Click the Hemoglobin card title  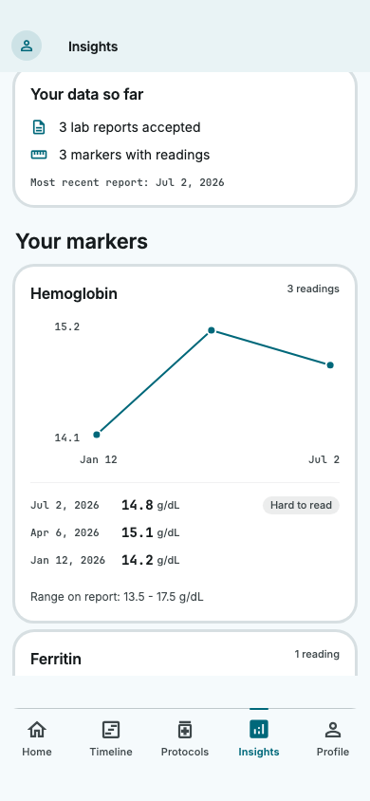pos(74,294)
